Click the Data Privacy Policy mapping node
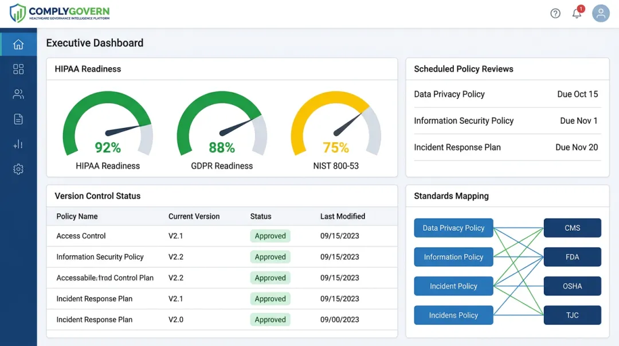Screen dimensions: 619x346 click(x=453, y=228)
